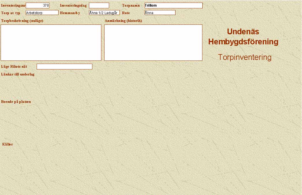This screenshot has width=302, height=195.
Task: Focus the Läge Rikets nät input box
Action: (x=64, y=67)
